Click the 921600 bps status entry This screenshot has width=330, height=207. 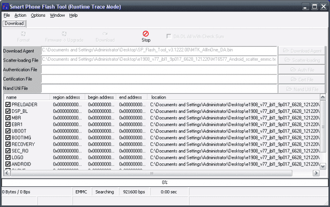[134, 192]
